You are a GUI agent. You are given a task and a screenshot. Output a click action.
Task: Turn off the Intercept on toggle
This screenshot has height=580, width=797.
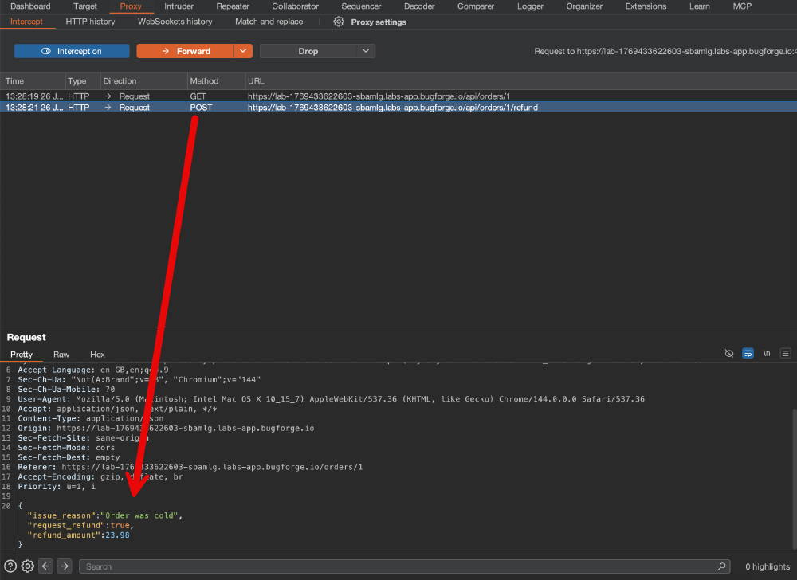[x=72, y=51]
